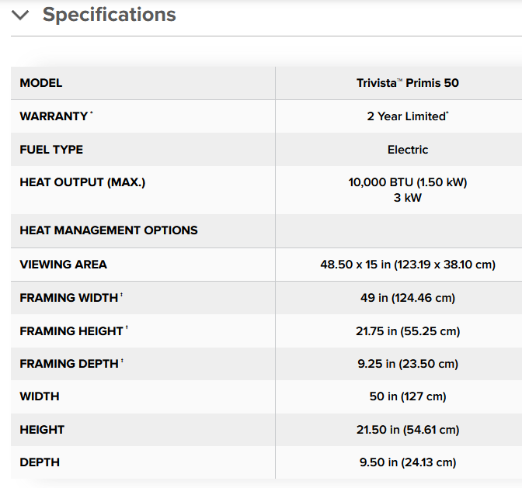Select the 50 in (127 cm) width value
This screenshot has height=488, width=522.
pos(408,396)
